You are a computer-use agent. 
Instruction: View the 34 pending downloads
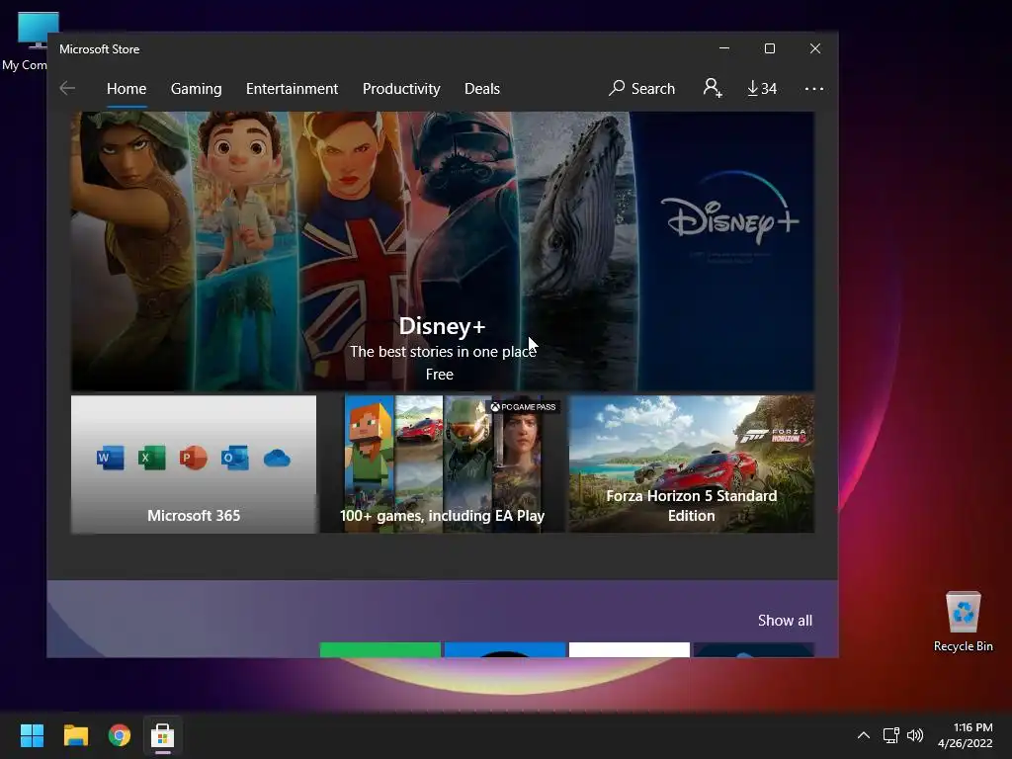[762, 88]
